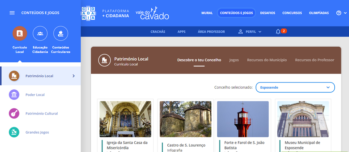This screenshot has height=152, width=349.
Task: Open Desafios in top navigation
Action: 268,13
